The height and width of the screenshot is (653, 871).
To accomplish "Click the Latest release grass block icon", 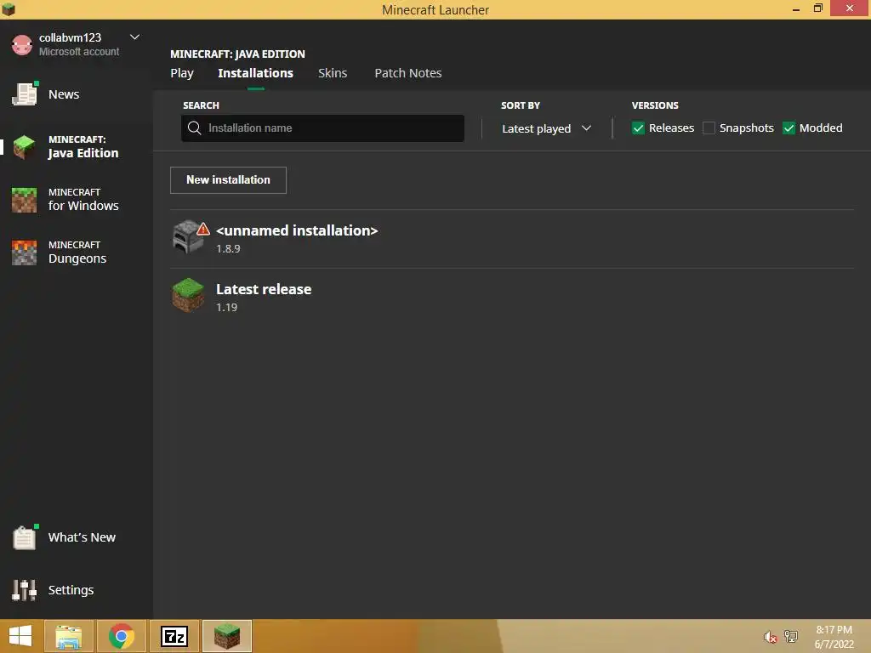I will click(x=188, y=295).
